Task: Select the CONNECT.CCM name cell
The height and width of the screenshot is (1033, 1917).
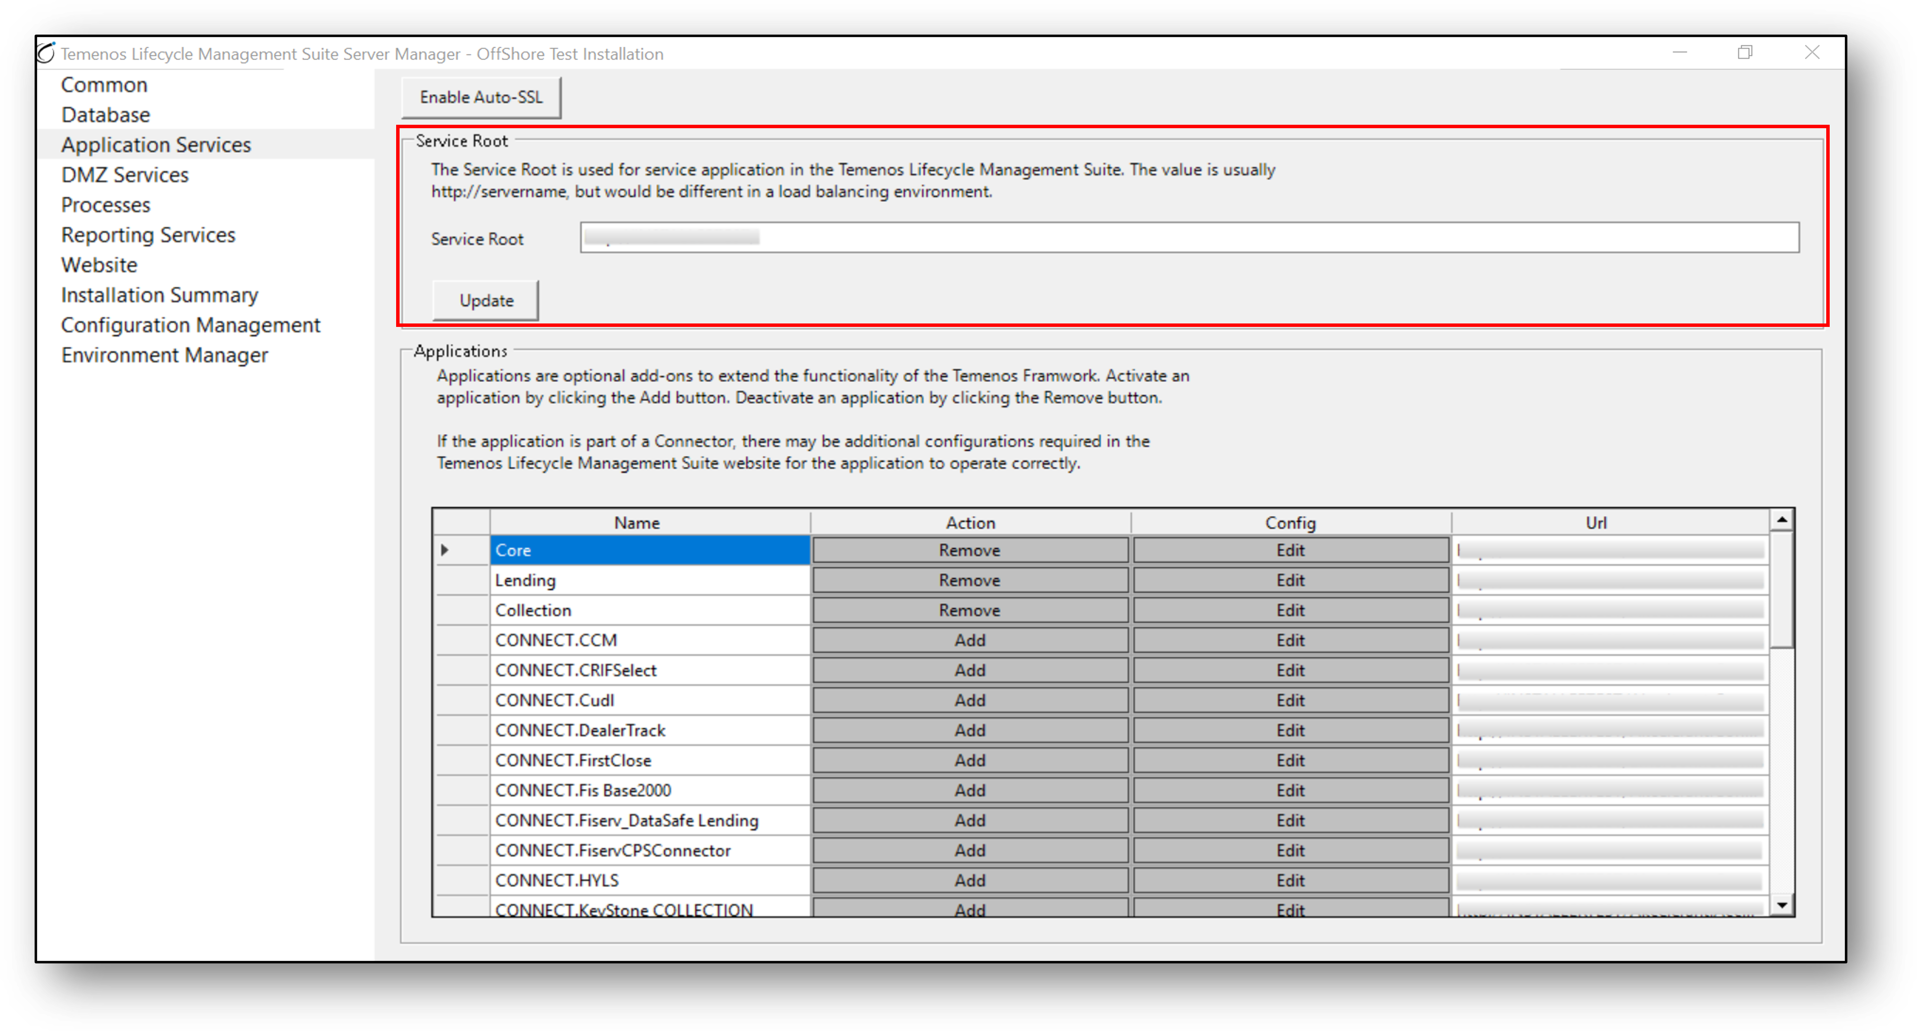Action: 650,641
